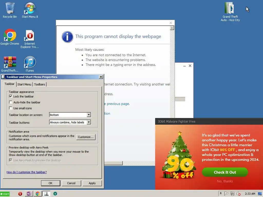Close the background white window
This screenshot has height=197, width=263.
[x=190, y=66]
